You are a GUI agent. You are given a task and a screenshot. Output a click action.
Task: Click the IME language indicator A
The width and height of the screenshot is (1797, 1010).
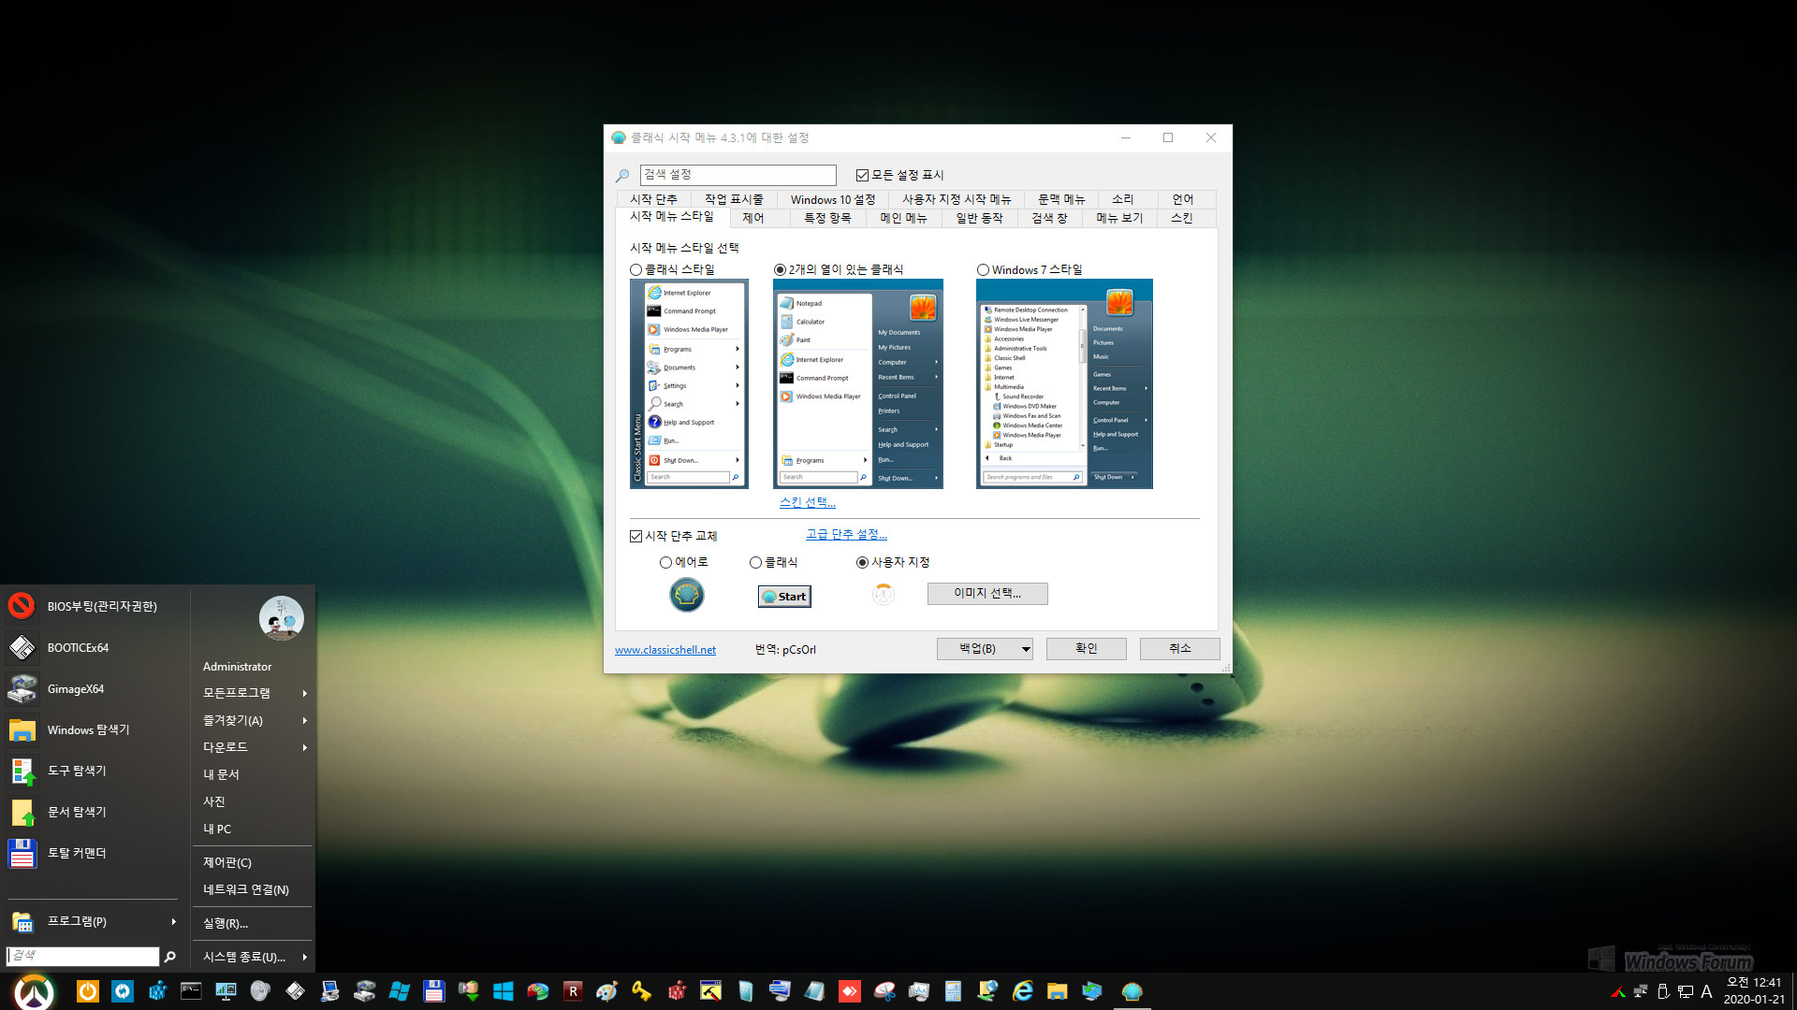click(x=1706, y=991)
